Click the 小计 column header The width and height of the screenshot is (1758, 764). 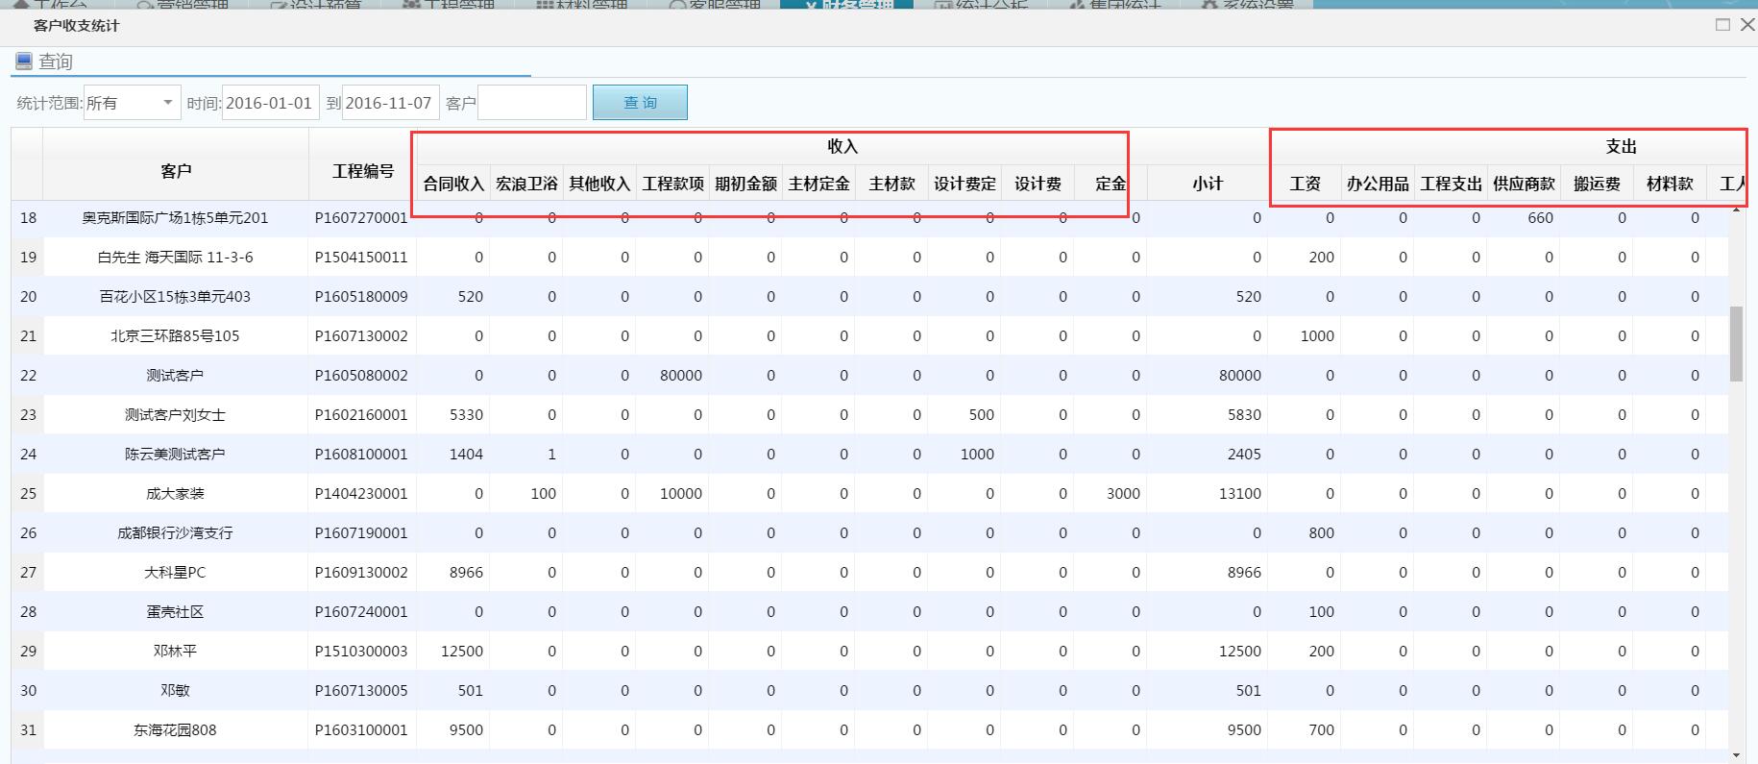(1208, 184)
